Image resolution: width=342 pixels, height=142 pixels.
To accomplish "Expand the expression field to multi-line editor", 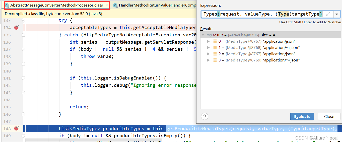I will click(328, 14).
